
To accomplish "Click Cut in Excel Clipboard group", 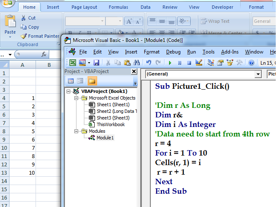I will pyautogui.click(x=28, y=18).
